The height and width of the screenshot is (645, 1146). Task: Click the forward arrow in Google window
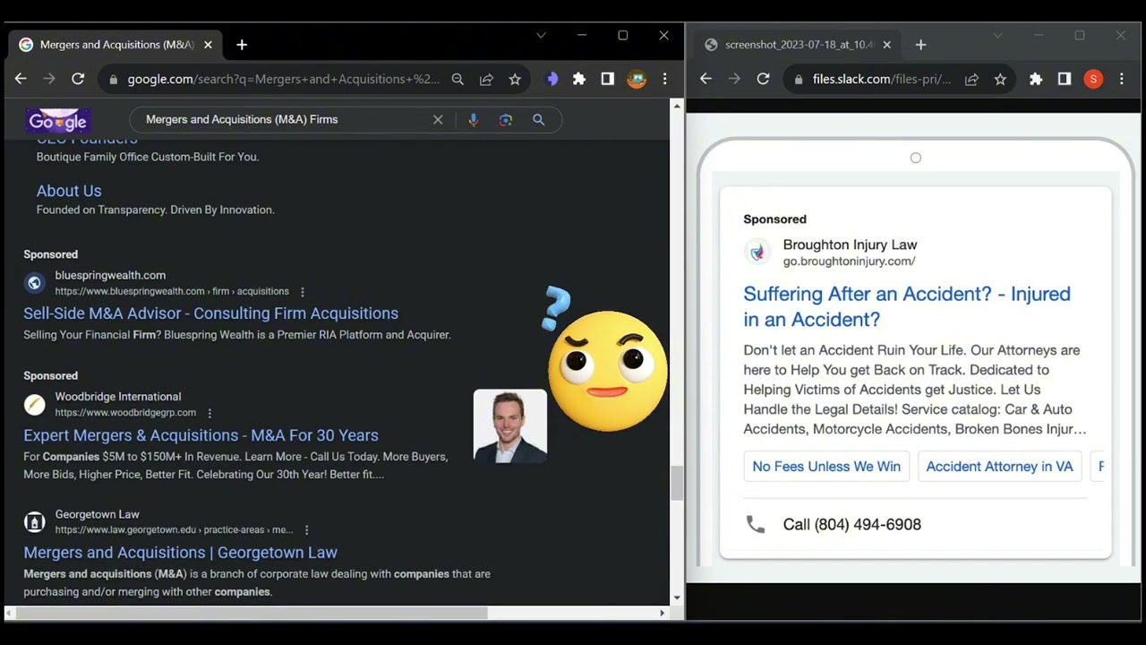click(x=49, y=79)
